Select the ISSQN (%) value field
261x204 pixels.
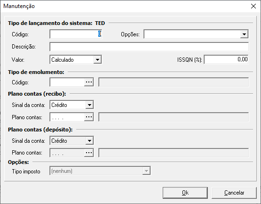pyautogui.click(x=226, y=59)
